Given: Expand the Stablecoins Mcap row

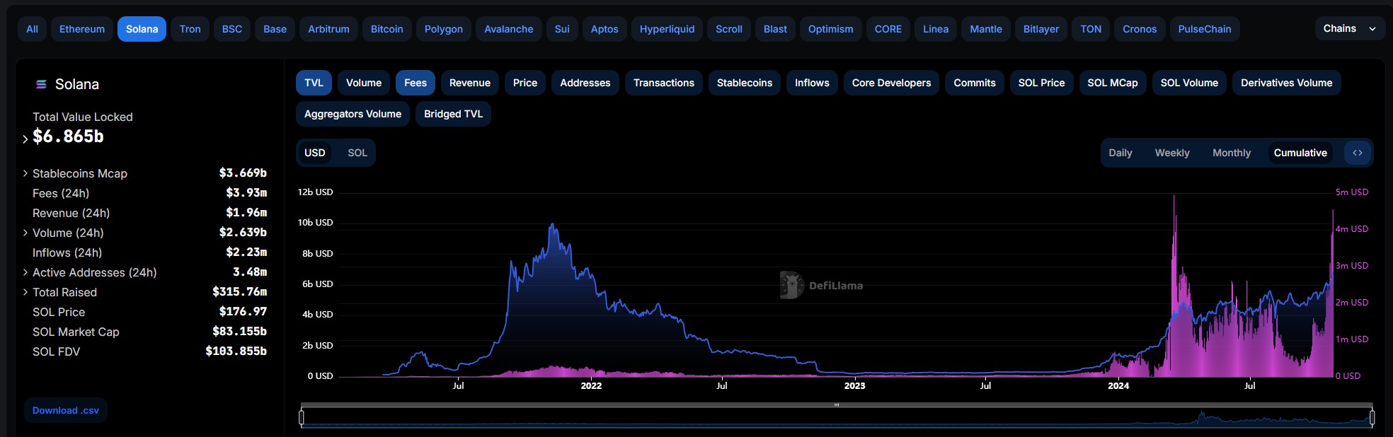Looking at the screenshot, I should [x=25, y=173].
